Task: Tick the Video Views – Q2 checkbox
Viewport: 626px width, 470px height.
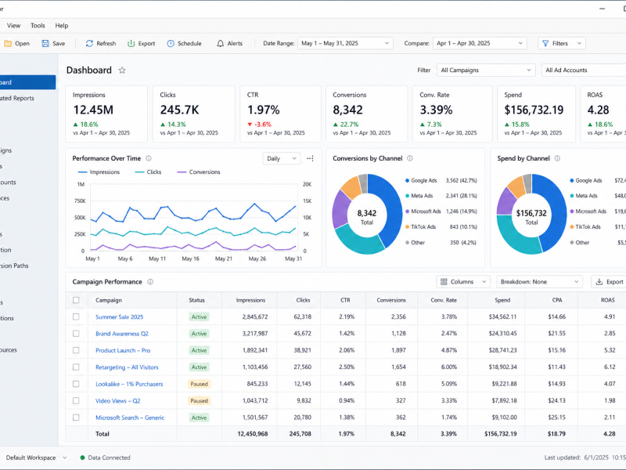Action: tap(76, 400)
